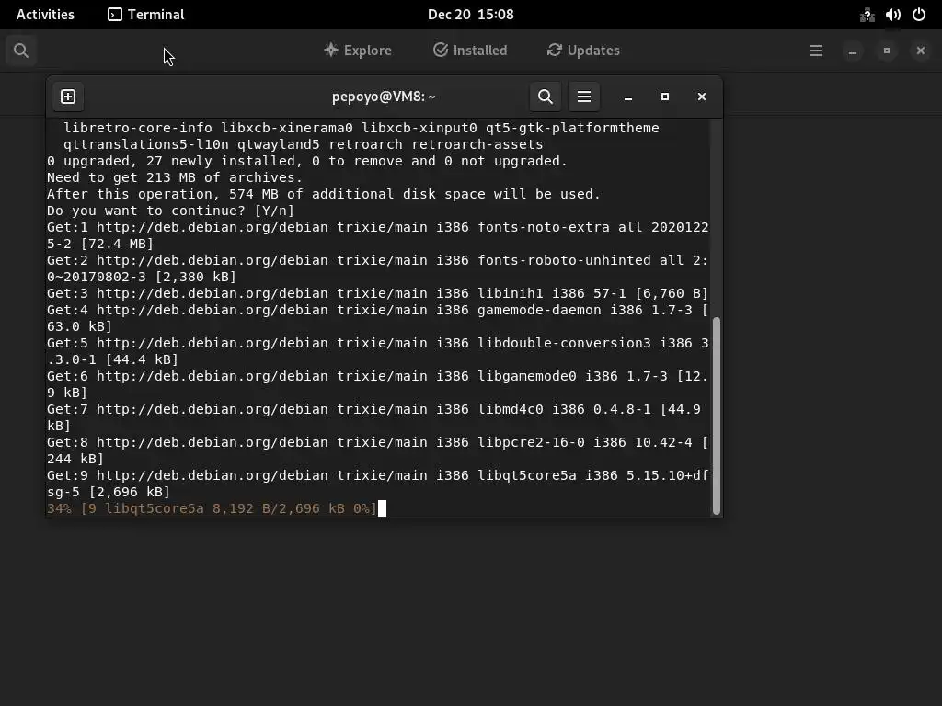Open the clock and calendar panel
The height and width of the screenshot is (706, 942).
[x=470, y=15]
